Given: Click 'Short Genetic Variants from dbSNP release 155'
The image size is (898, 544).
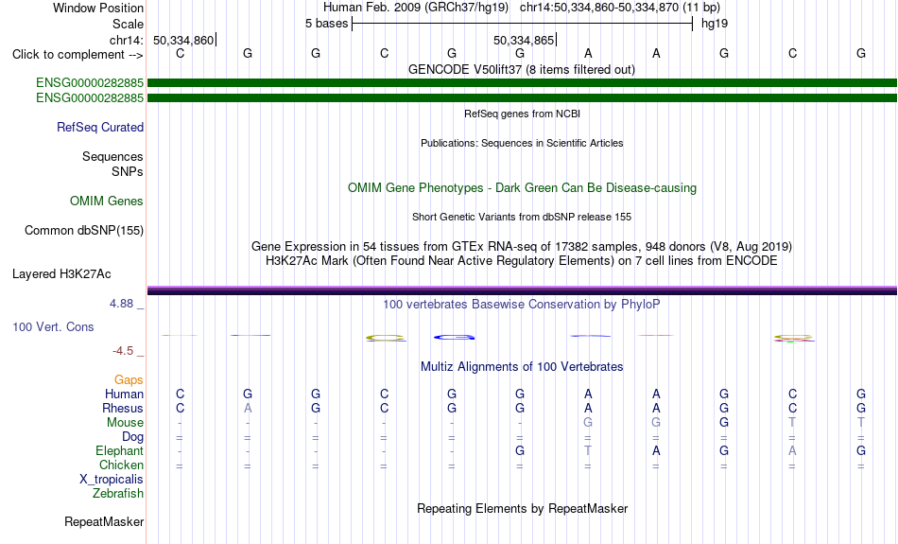Looking at the screenshot, I should [x=522, y=217].
